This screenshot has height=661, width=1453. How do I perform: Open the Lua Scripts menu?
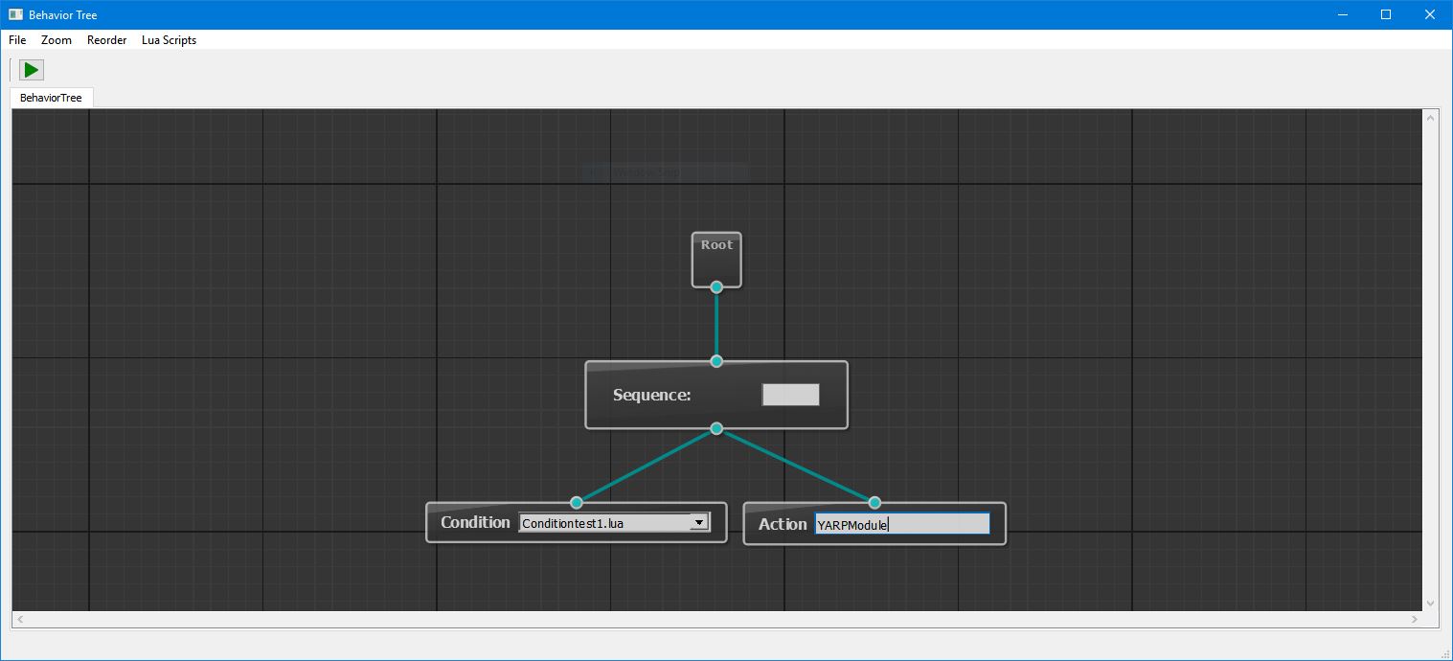point(169,40)
